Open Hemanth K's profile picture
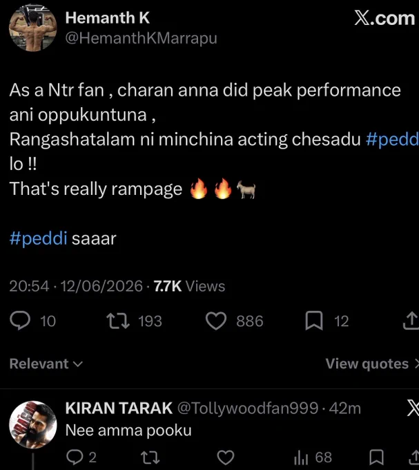Screen dimensions: 419x470 pos(33,28)
